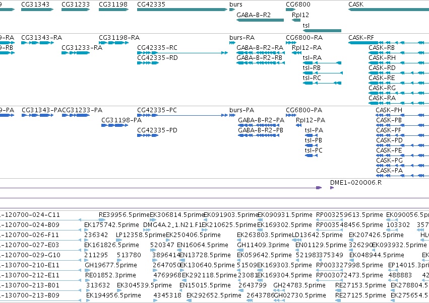Select protein CG42335-PD

tap(148, 135)
